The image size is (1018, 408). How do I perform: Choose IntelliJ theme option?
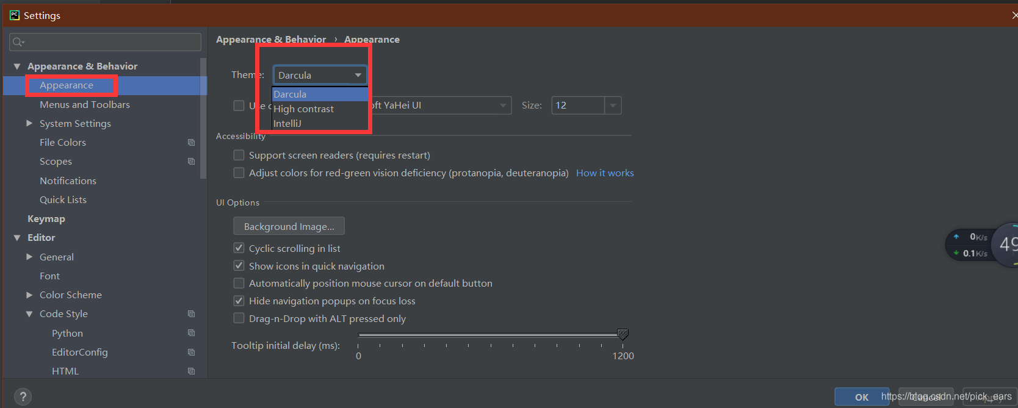320,123
